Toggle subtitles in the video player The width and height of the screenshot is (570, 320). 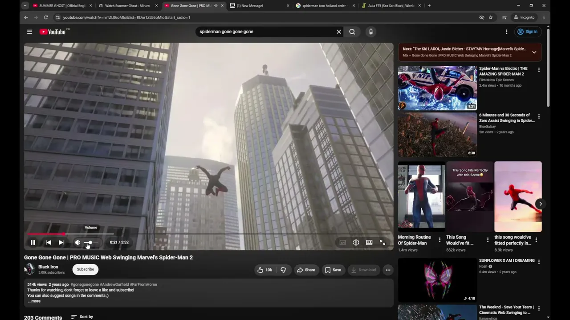point(342,242)
